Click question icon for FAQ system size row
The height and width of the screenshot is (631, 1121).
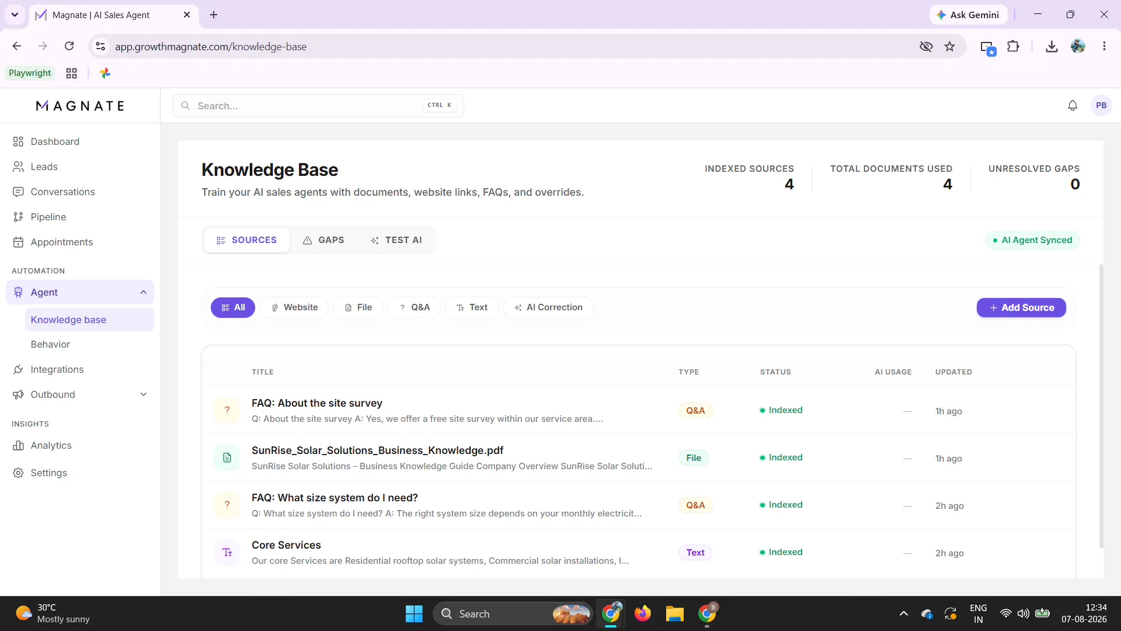click(227, 505)
